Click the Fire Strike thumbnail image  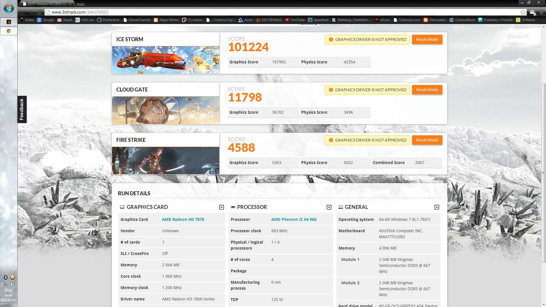(x=166, y=161)
